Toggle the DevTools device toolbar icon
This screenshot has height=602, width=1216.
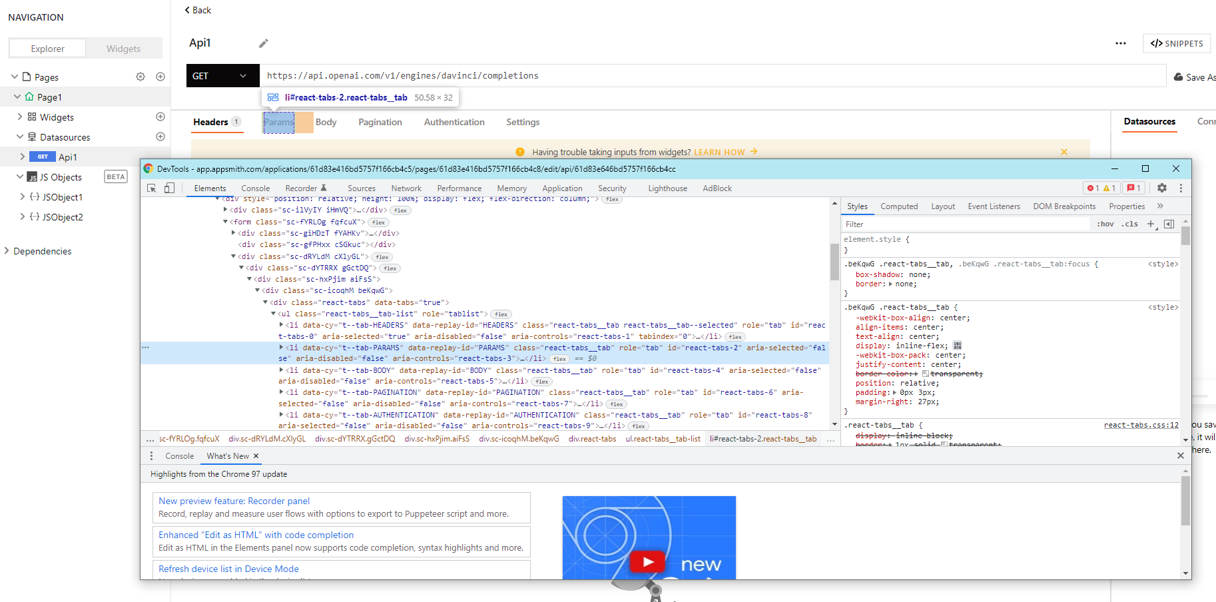pos(169,188)
